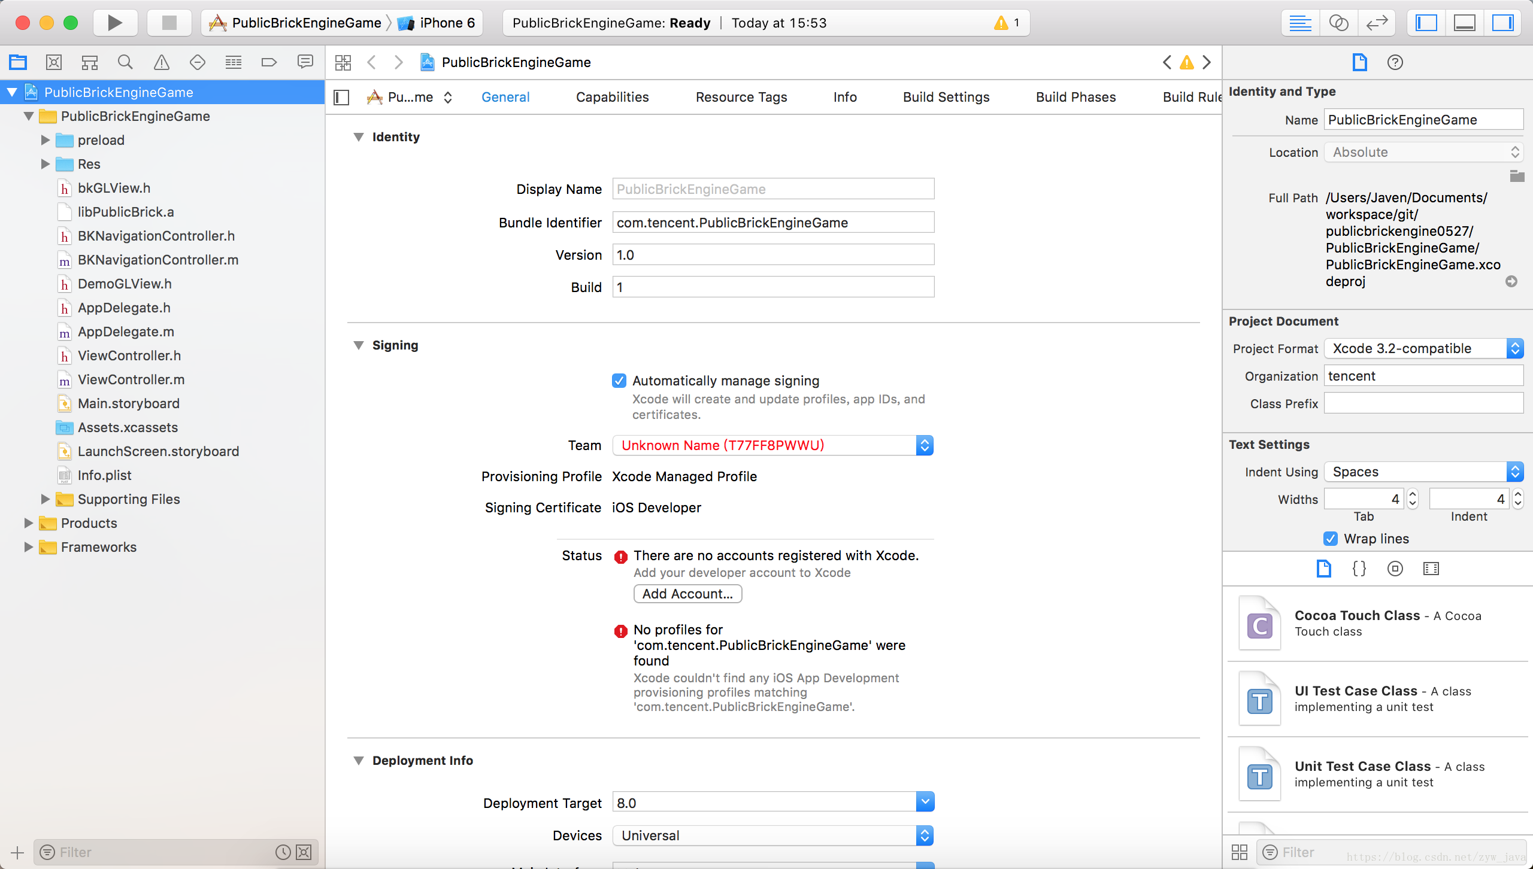Open the Find navigator magnifier icon

(x=125, y=62)
